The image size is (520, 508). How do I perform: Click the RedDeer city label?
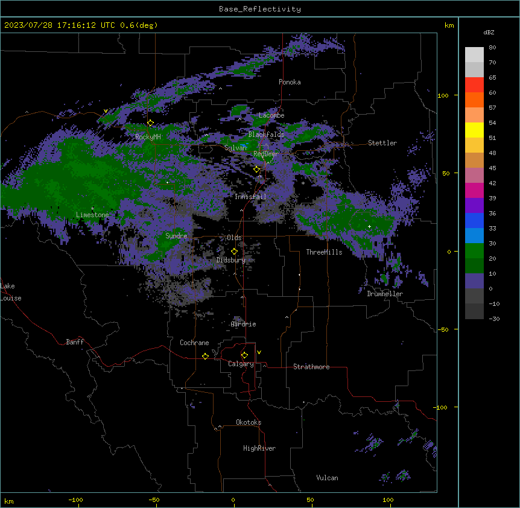(x=266, y=154)
